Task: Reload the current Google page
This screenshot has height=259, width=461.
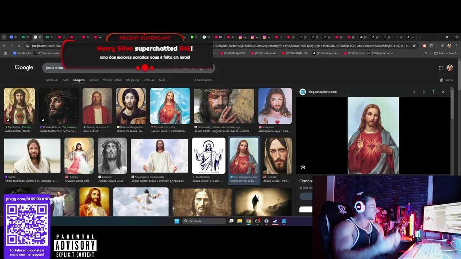Action: [19, 46]
